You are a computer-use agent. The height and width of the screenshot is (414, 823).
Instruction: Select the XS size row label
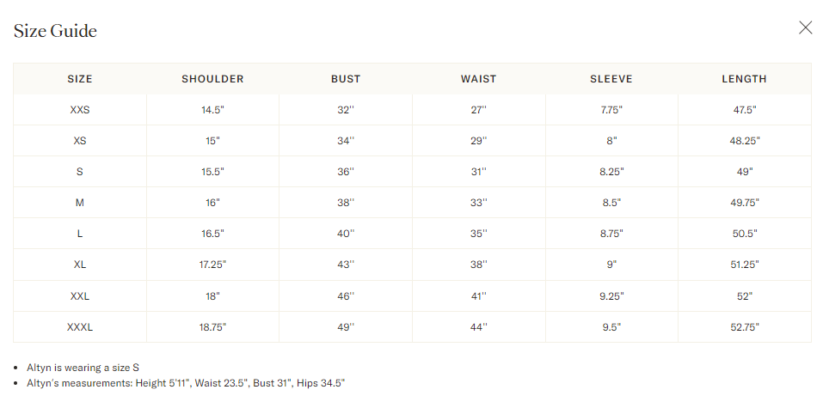(80, 141)
